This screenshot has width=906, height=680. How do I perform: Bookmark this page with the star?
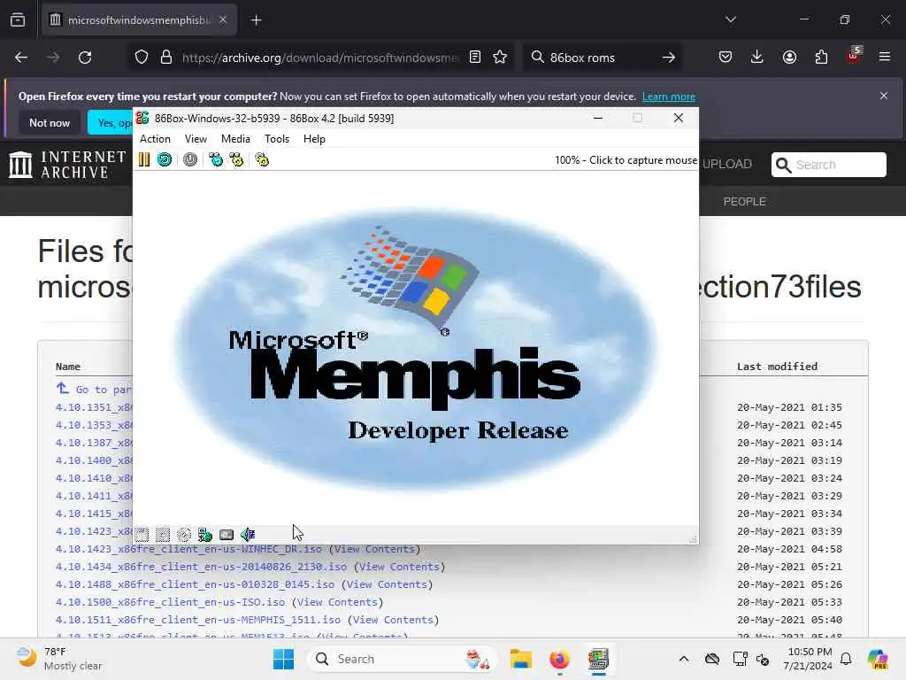coord(500,57)
